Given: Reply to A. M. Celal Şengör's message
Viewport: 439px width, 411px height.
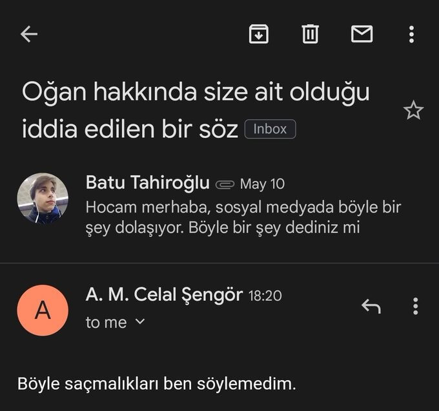Looking at the screenshot, I should pyautogui.click(x=371, y=307).
